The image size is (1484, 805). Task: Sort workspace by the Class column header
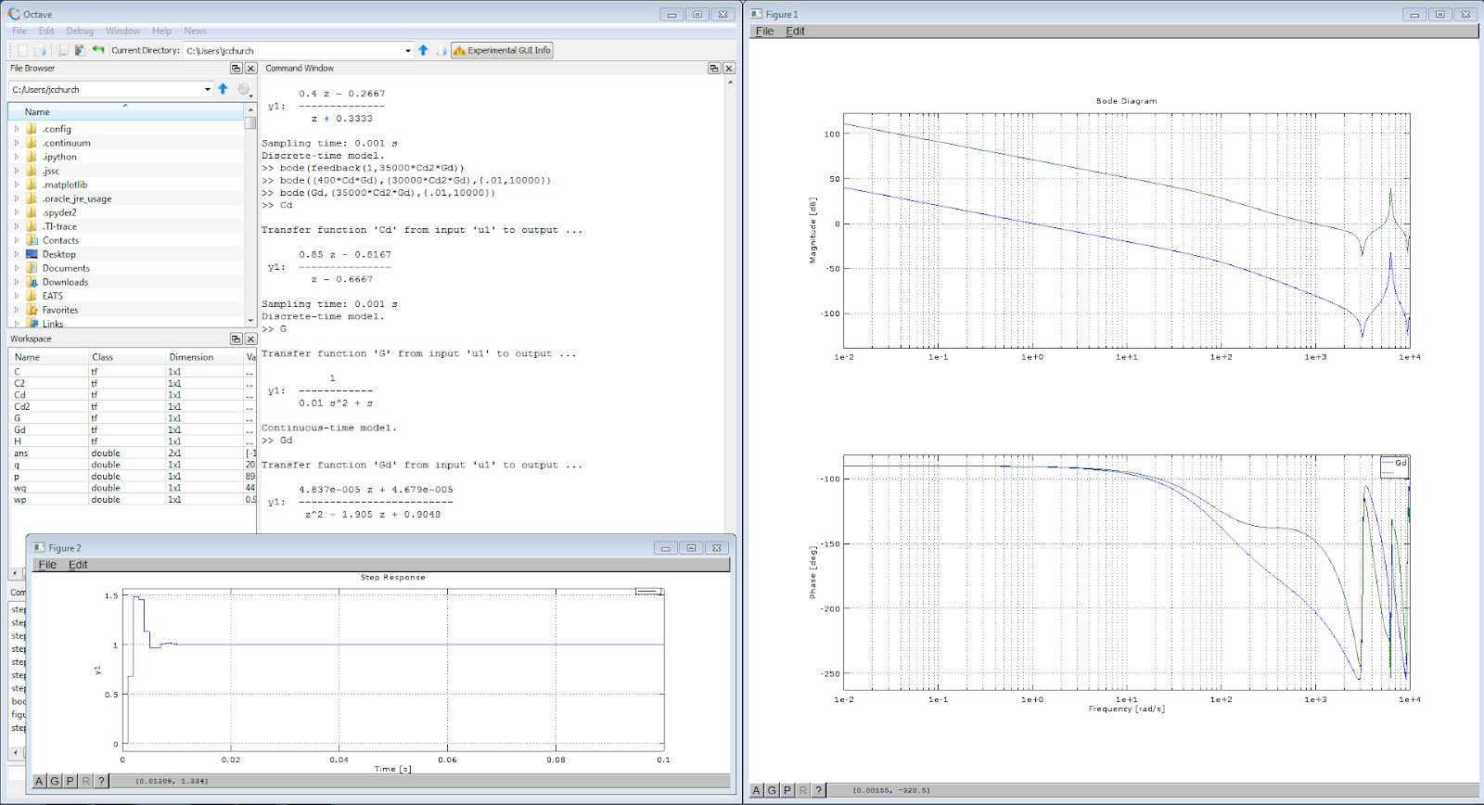(102, 357)
